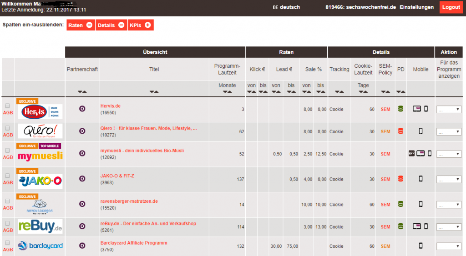
Task: Click smartphone icon in mymuesli row
Action: coord(430,153)
